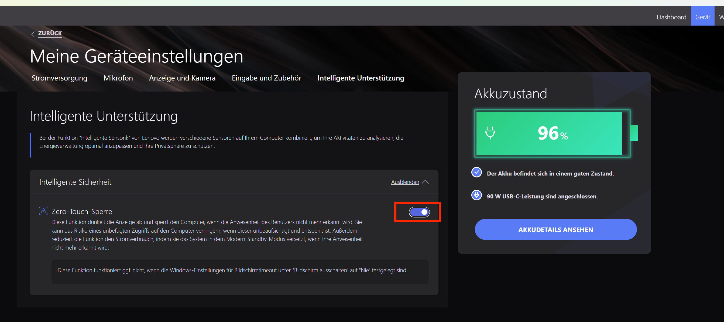Click the Ausblenden link
This screenshot has width=724, height=322.
click(405, 182)
